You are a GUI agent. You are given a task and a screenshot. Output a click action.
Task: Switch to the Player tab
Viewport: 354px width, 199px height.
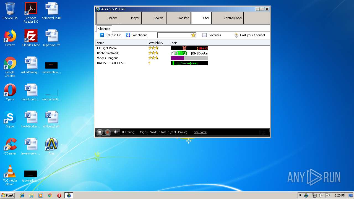point(131,18)
